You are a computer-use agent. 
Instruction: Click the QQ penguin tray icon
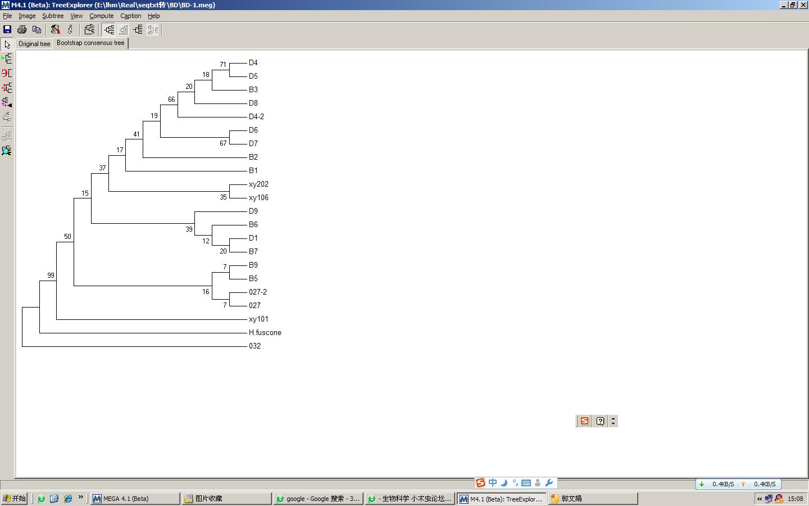tap(779, 499)
